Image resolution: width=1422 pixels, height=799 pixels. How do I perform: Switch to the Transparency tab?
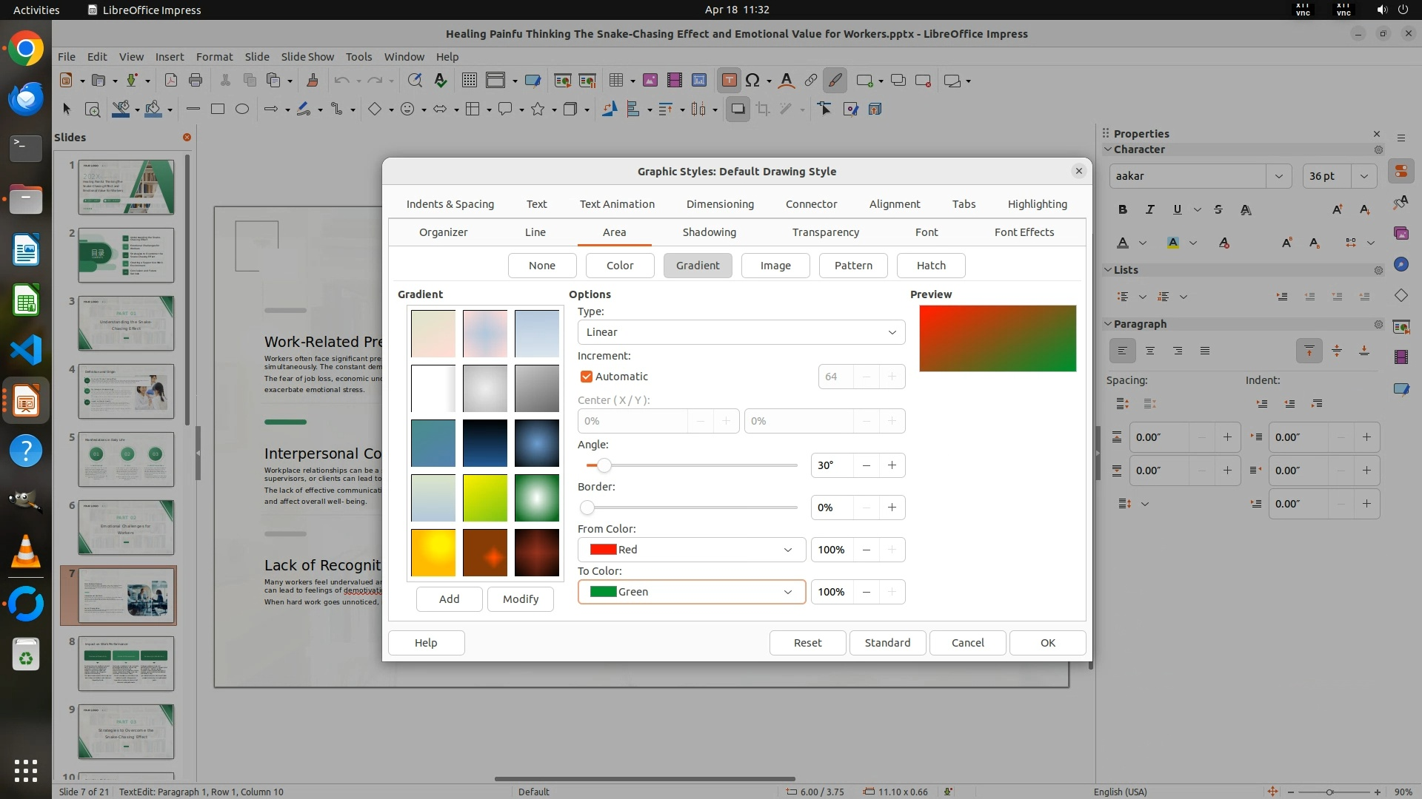pos(825,232)
